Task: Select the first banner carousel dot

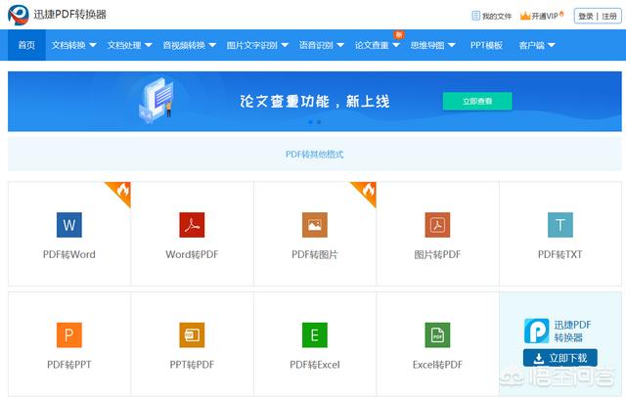Action: coord(311,122)
